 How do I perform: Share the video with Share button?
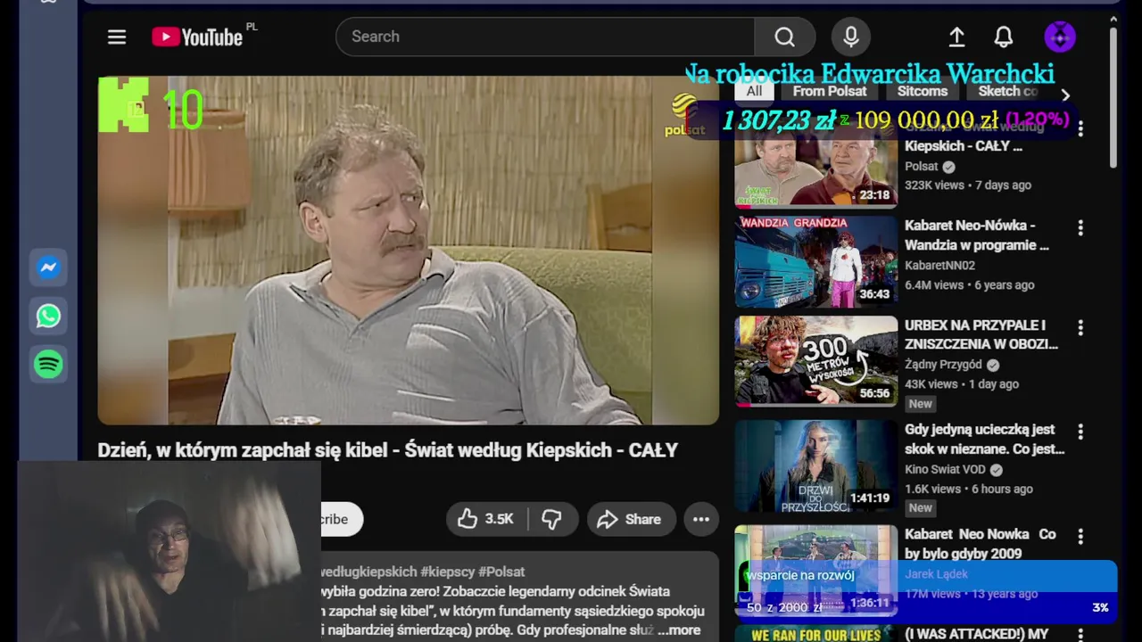point(630,519)
